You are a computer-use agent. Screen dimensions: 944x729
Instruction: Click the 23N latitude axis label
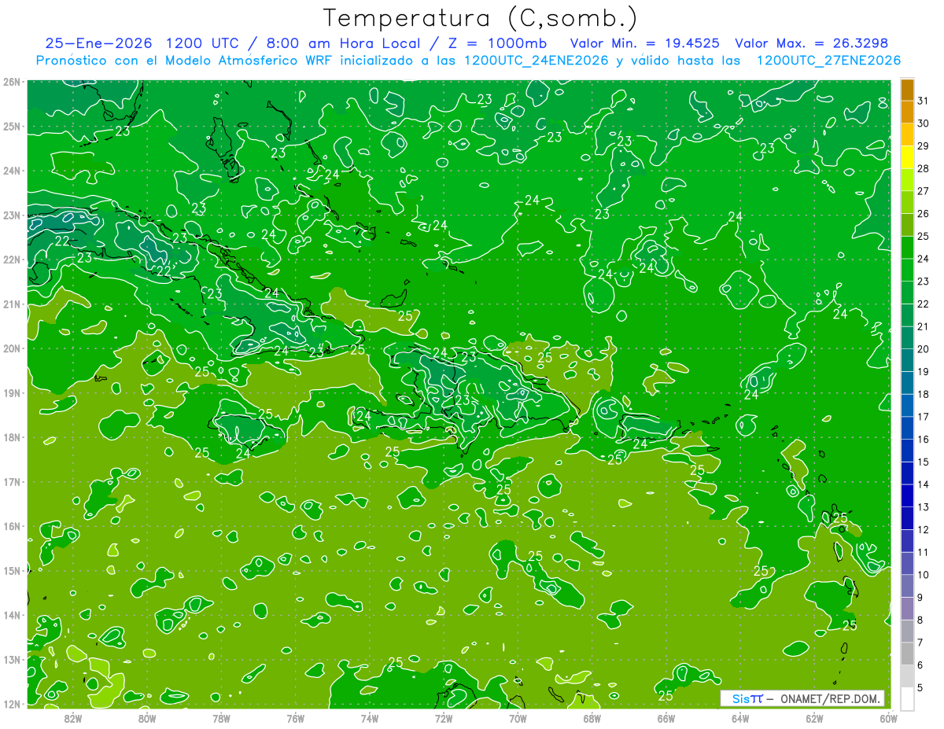click(13, 215)
